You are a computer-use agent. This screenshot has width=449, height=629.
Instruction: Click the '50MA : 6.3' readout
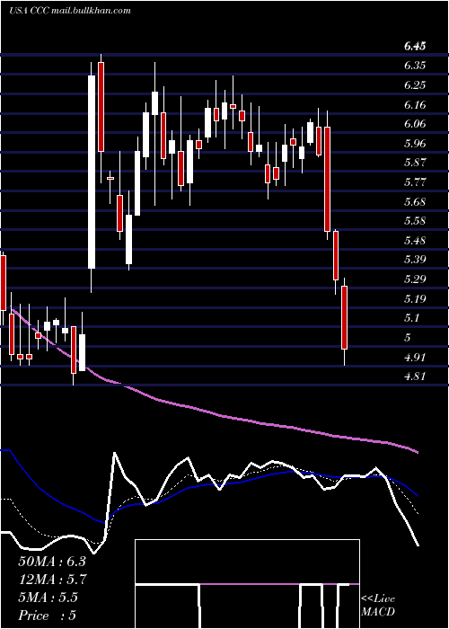52,562
